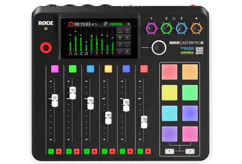Go to previous pad bank arrow
The height and width of the screenshot is (164, 242).
pos(169,151)
